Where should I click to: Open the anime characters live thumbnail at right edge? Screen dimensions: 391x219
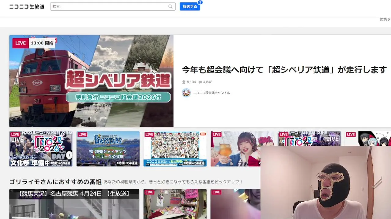point(368,139)
